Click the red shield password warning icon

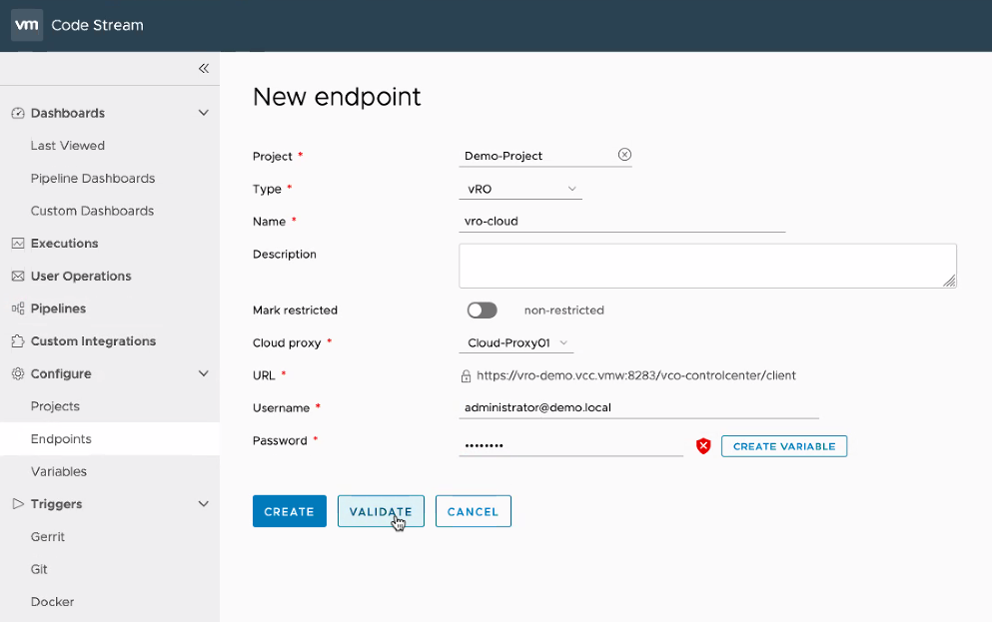(x=703, y=446)
